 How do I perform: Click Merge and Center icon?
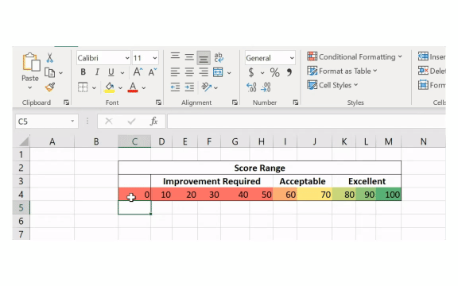coord(218,72)
